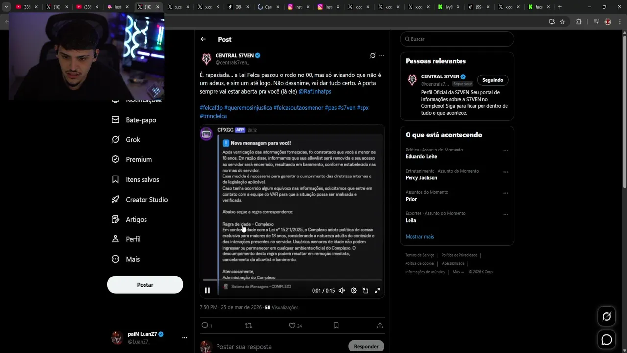Image resolution: width=627 pixels, height=353 pixels.
Task: Open Acessibilidade footer link
Action: (x=453, y=264)
